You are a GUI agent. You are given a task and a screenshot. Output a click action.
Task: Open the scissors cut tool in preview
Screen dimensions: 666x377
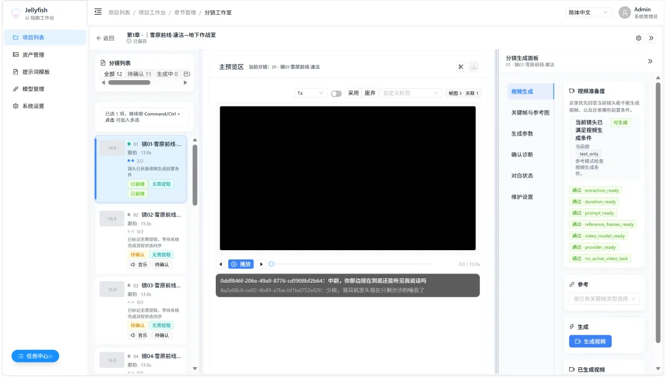tap(461, 67)
